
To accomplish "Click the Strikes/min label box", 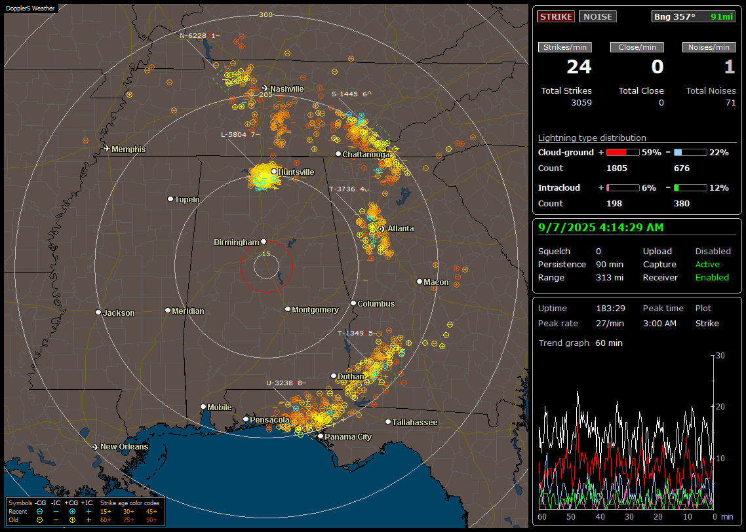I will click(564, 47).
